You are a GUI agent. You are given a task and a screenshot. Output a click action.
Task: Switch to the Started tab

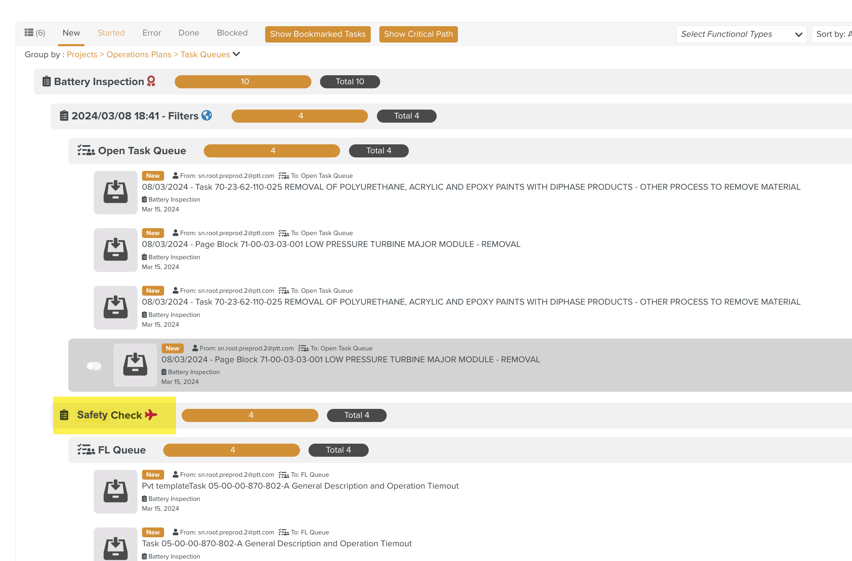tap(111, 33)
